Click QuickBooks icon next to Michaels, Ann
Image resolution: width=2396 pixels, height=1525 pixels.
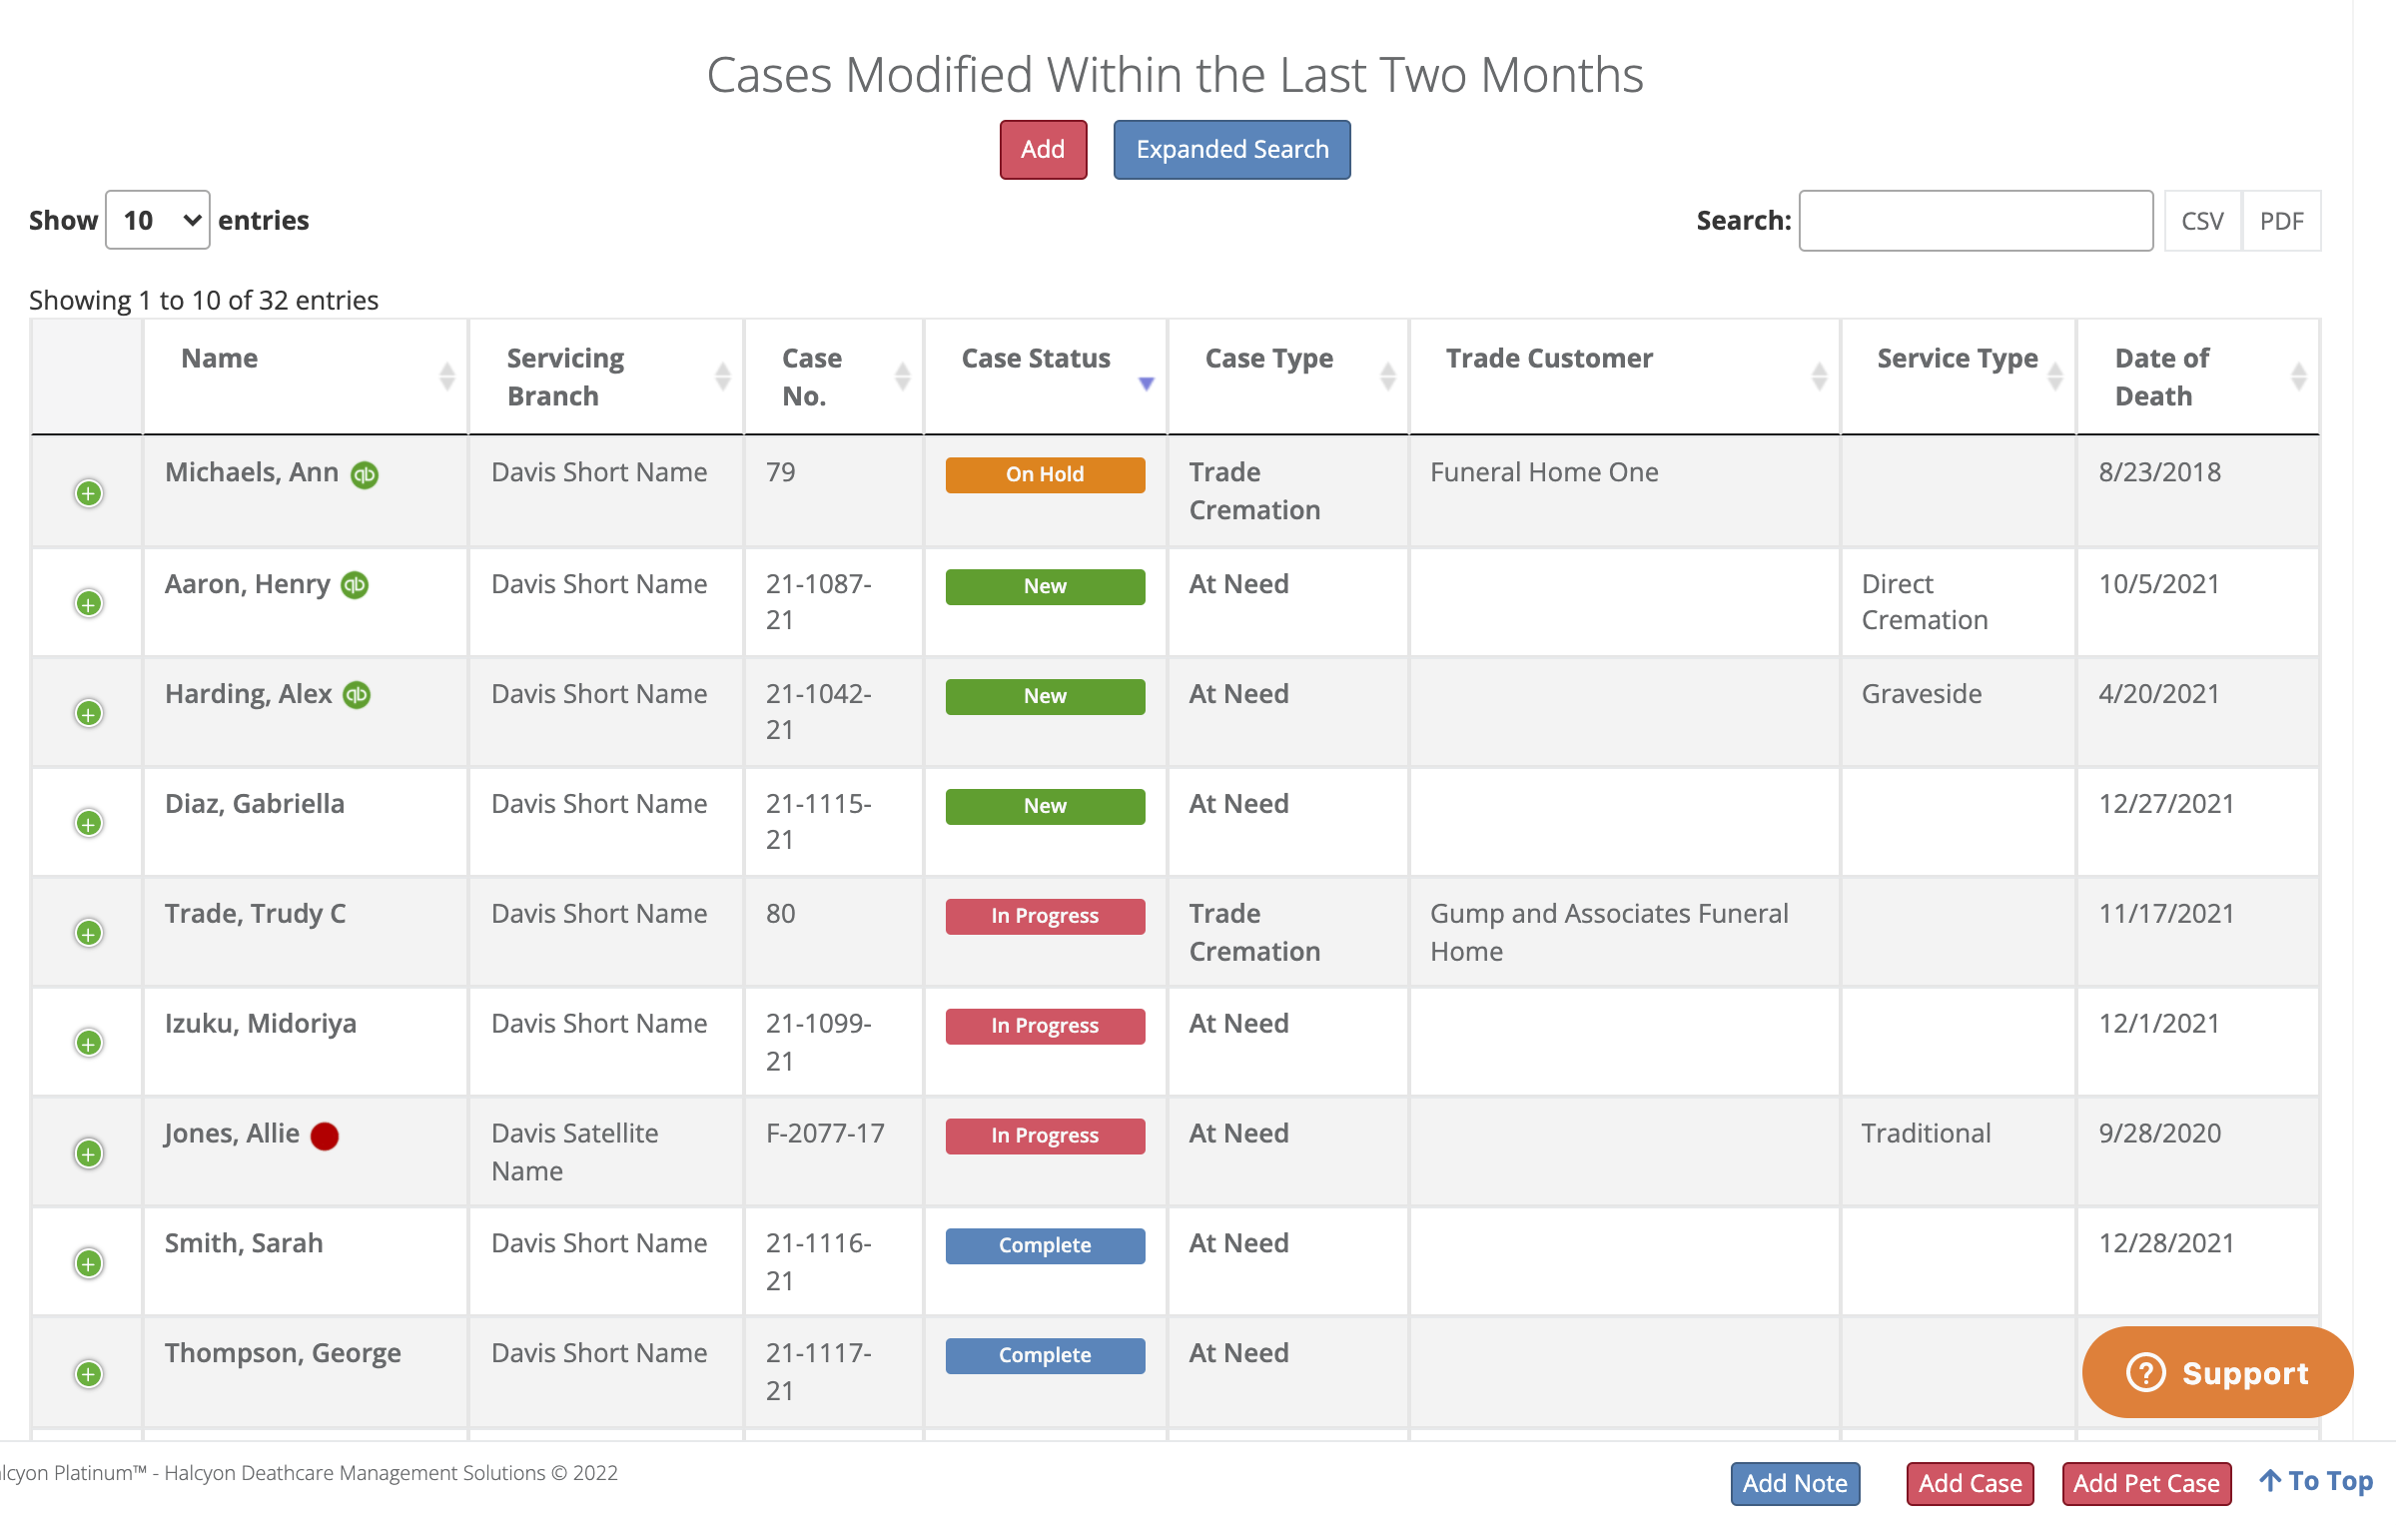tap(365, 474)
